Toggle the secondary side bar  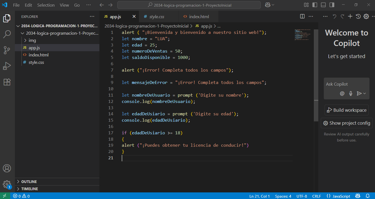[332, 5]
